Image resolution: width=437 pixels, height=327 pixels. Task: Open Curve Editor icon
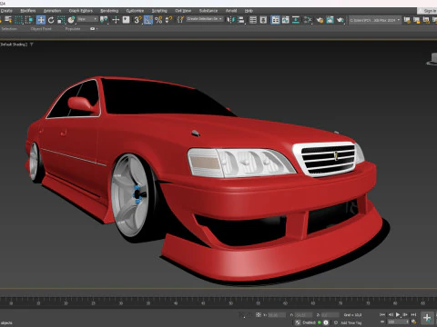pyautogui.click(x=286, y=20)
